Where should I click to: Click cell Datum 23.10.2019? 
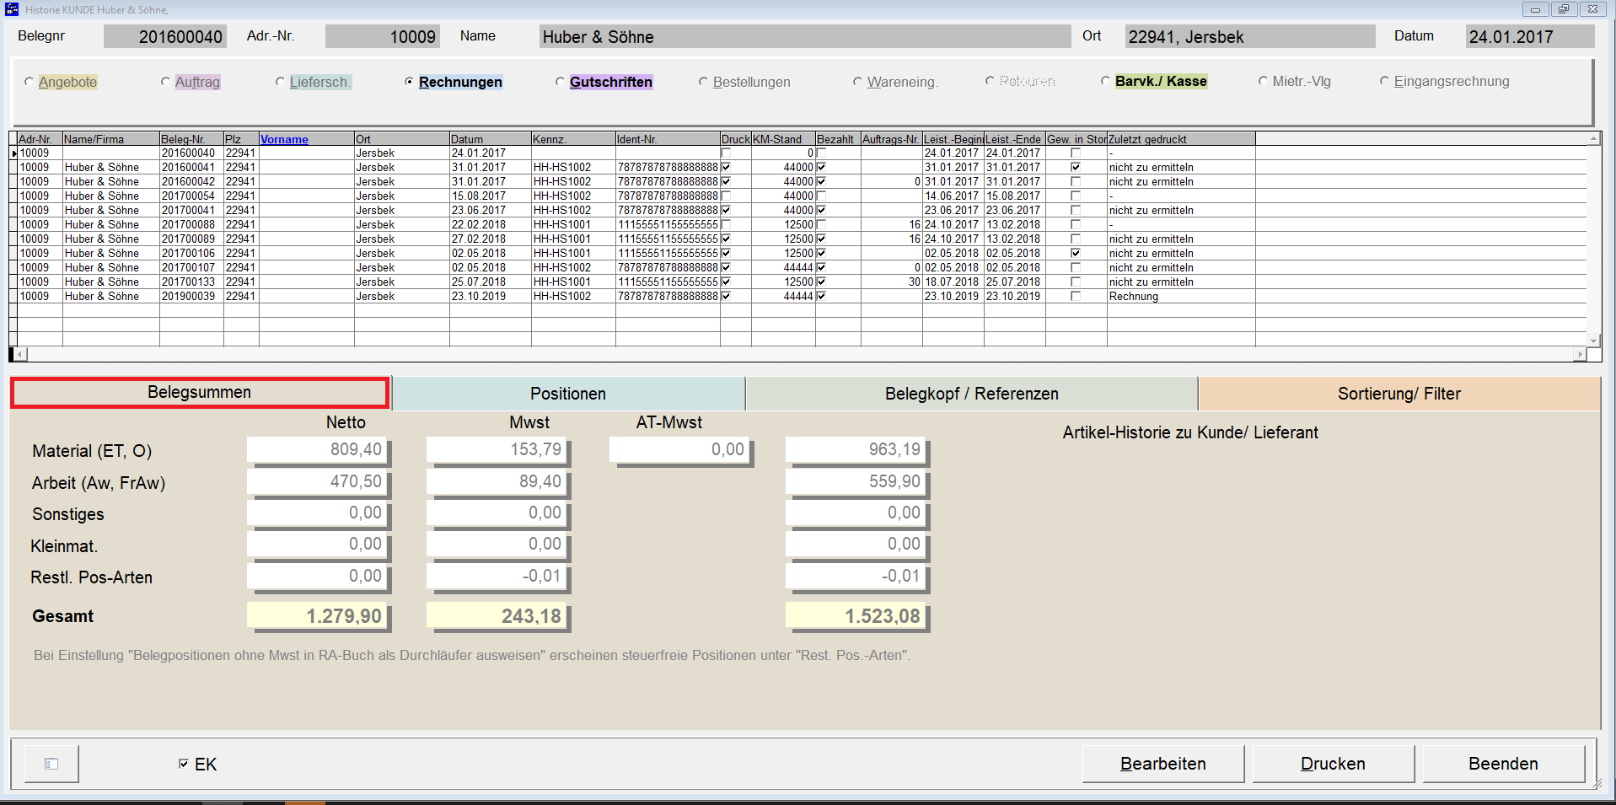tap(490, 296)
